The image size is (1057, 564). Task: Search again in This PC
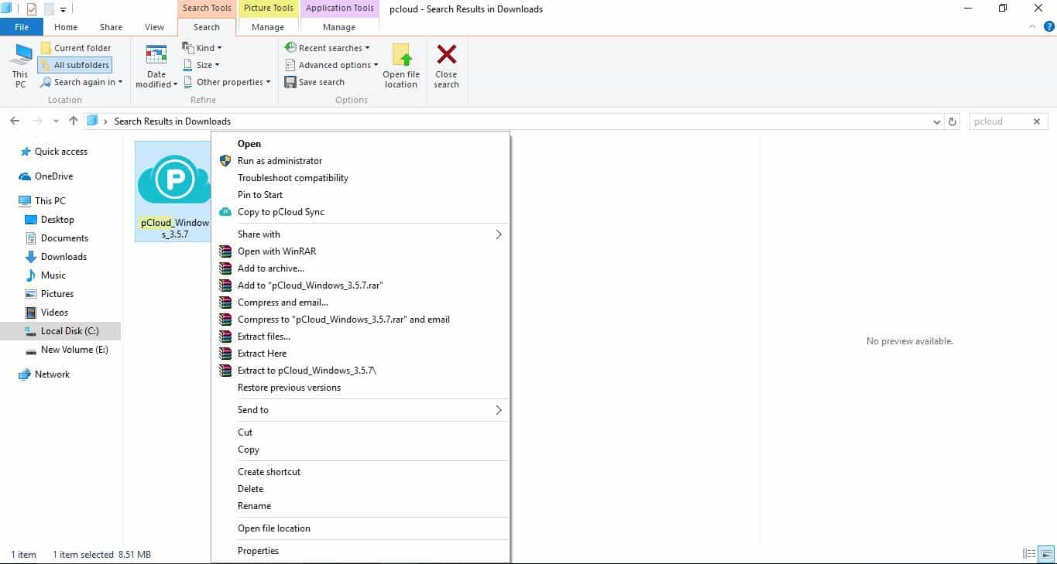coord(81,82)
